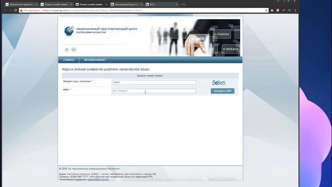Viewport: 332px width, 187px height.
Task: Focus the ИИН input field
Action: (154, 91)
